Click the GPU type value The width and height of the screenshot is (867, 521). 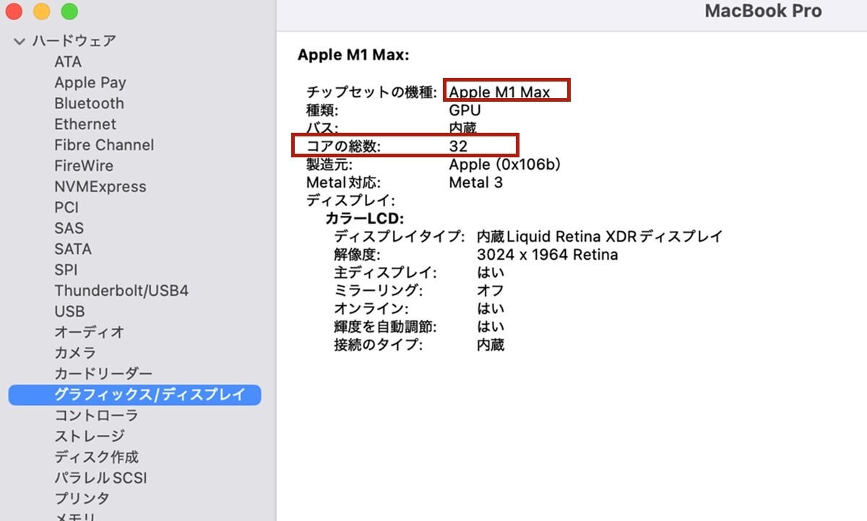tap(465, 110)
